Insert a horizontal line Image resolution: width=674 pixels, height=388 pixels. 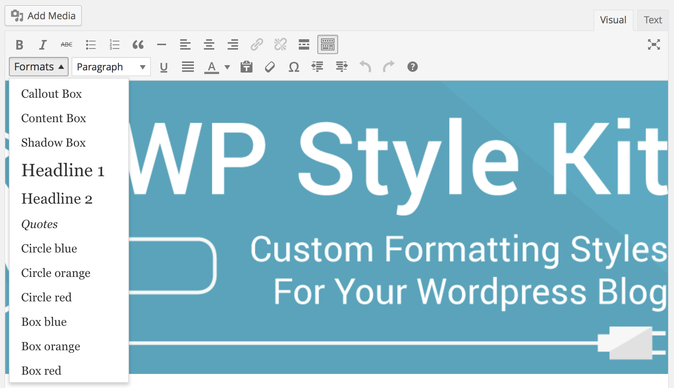[x=162, y=45]
